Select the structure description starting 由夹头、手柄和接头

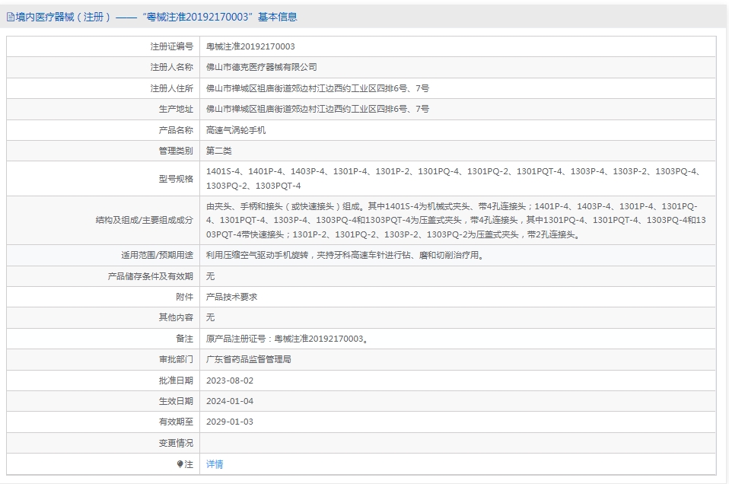pos(456,221)
